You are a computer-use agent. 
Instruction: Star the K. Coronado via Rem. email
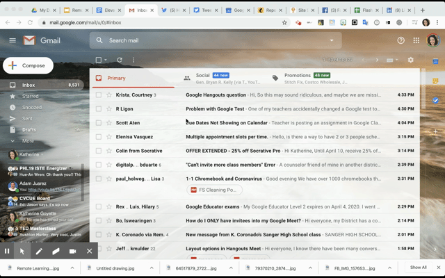109,235
